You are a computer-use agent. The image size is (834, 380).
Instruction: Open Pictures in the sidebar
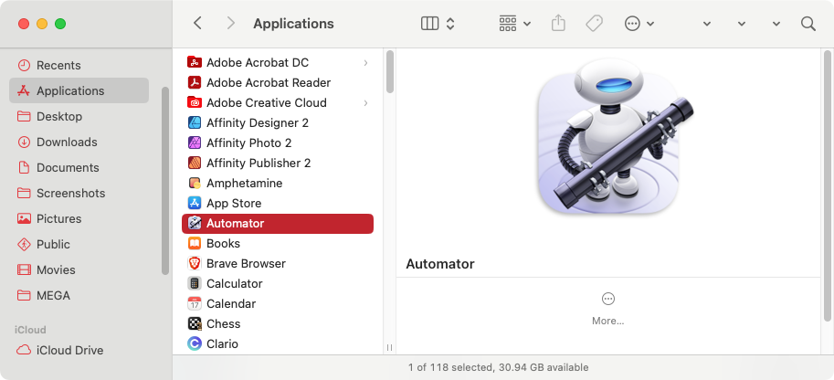(x=79, y=218)
